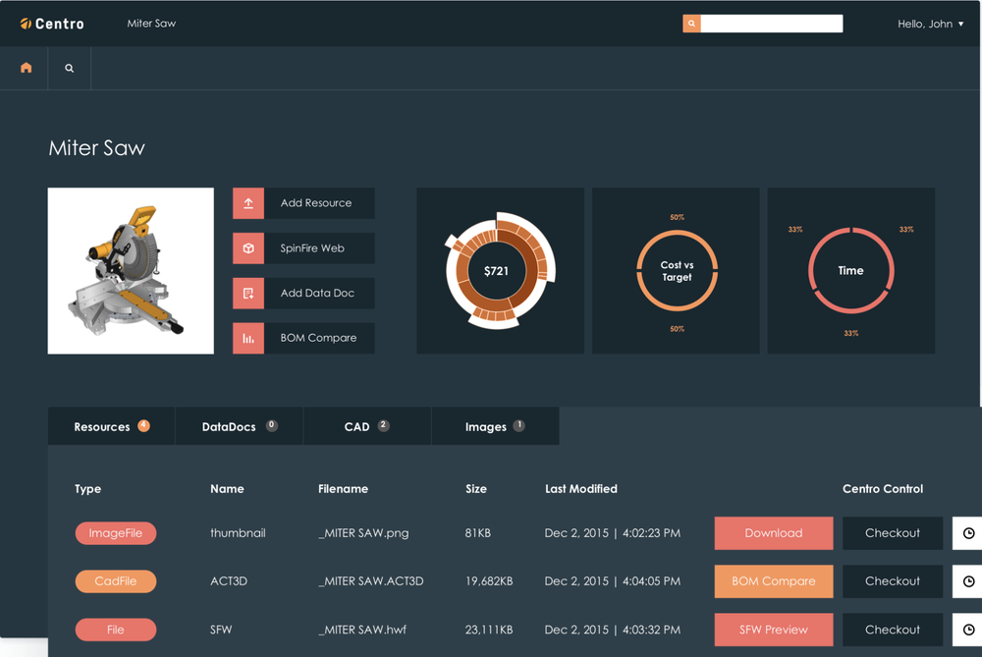The height and width of the screenshot is (657, 982).
Task: Download the _MITER SAW.png file
Action: pyautogui.click(x=773, y=532)
